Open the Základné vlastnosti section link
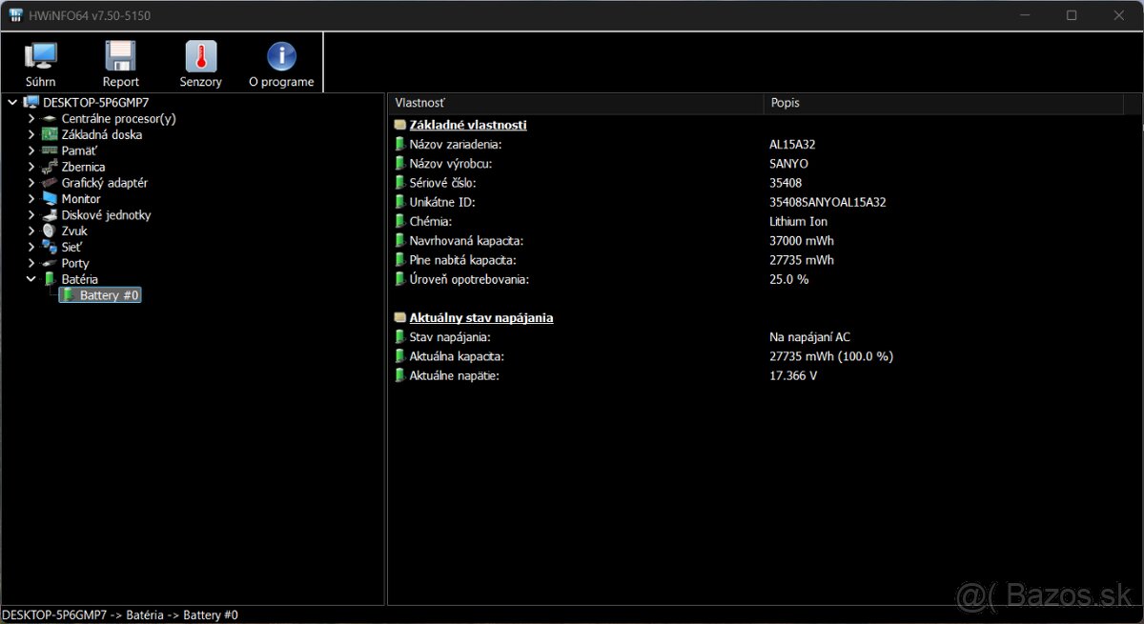 point(466,124)
